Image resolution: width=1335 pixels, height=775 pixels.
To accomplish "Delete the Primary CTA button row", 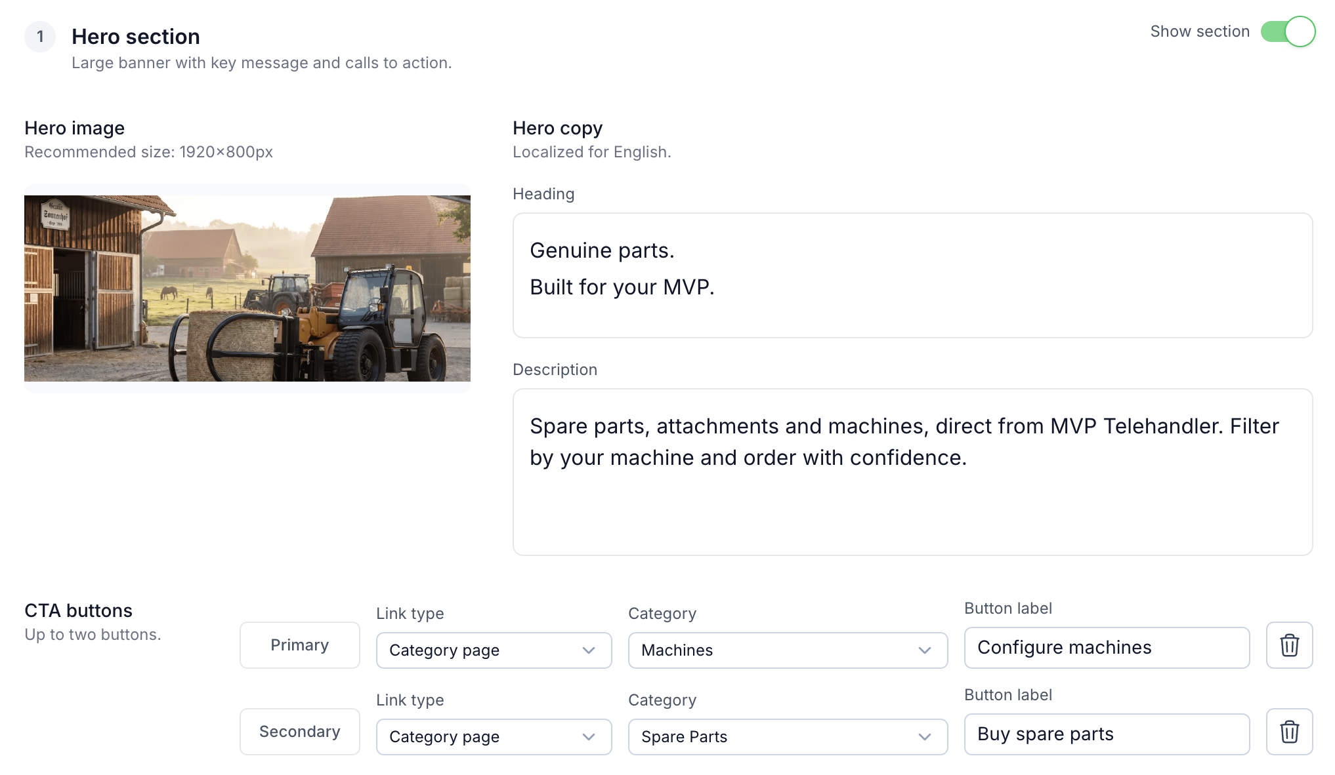I will click(1289, 645).
